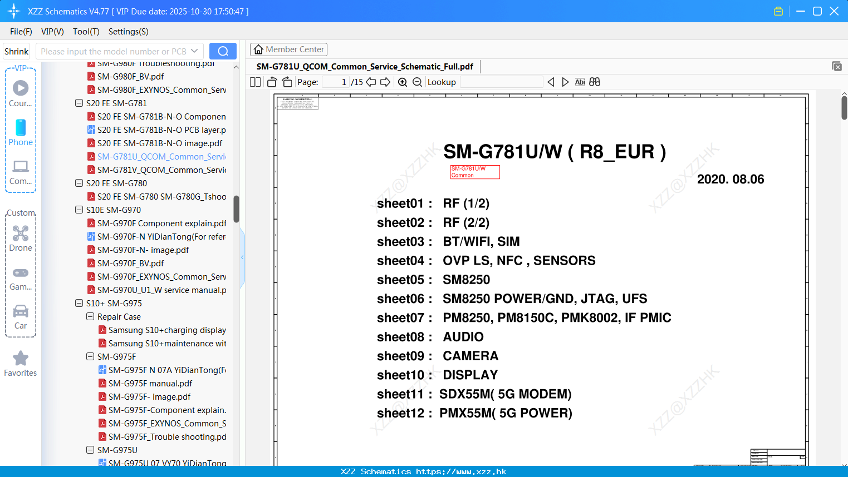Image resolution: width=848 pixels, height=477 pixels.
Task: Click the Shrink button
Action: [x=17, y=51]
